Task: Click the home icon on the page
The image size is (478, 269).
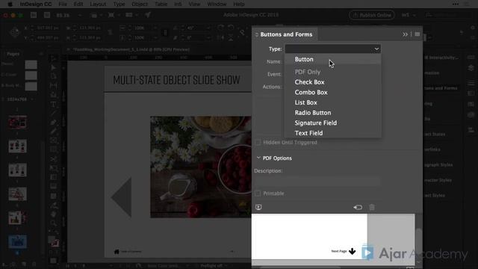Action: point(117,252)
